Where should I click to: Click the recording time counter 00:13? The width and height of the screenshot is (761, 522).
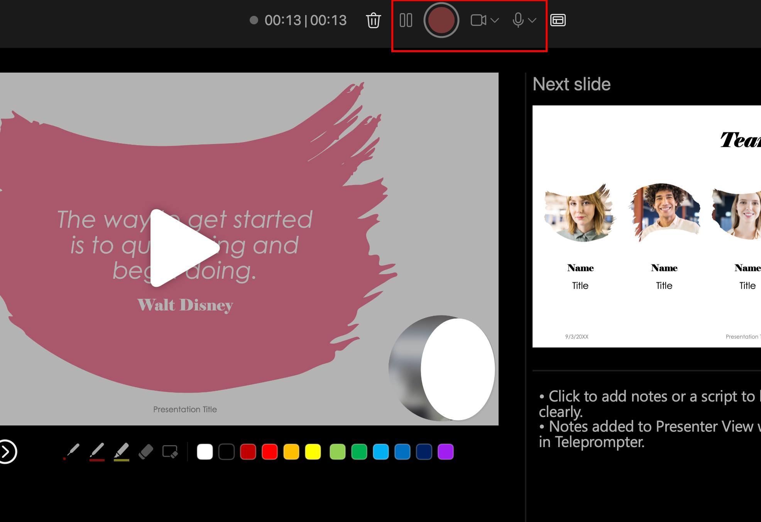point(306,20)
